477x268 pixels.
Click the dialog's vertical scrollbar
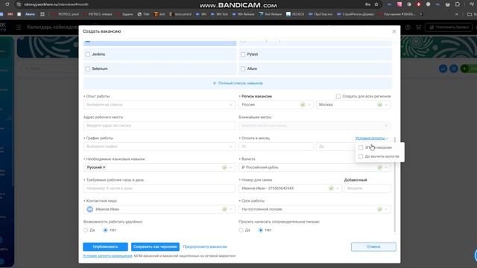pos(395,185)
